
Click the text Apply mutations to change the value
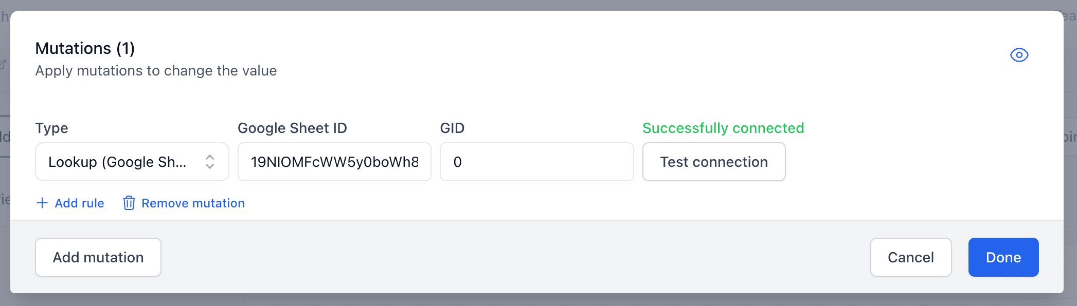click(x=156, y=71)
